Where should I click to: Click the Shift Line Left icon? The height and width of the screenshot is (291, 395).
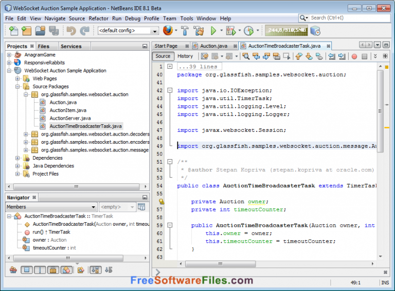pos(332,56)
